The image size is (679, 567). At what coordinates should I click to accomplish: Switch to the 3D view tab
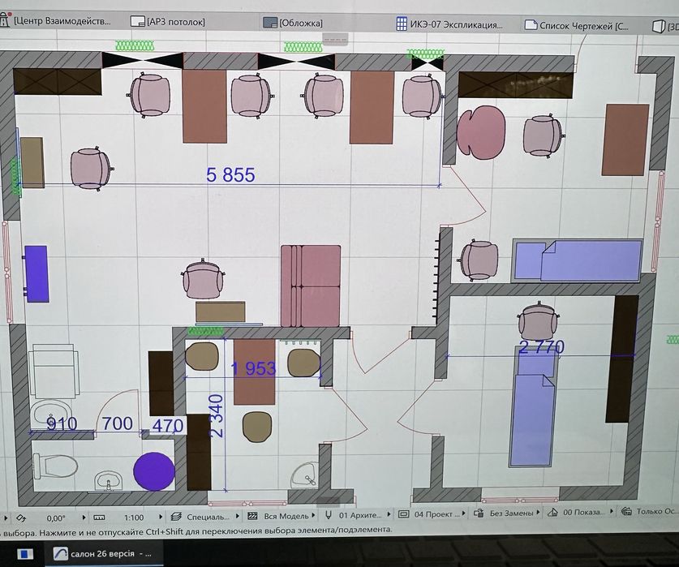coord(665,27)
